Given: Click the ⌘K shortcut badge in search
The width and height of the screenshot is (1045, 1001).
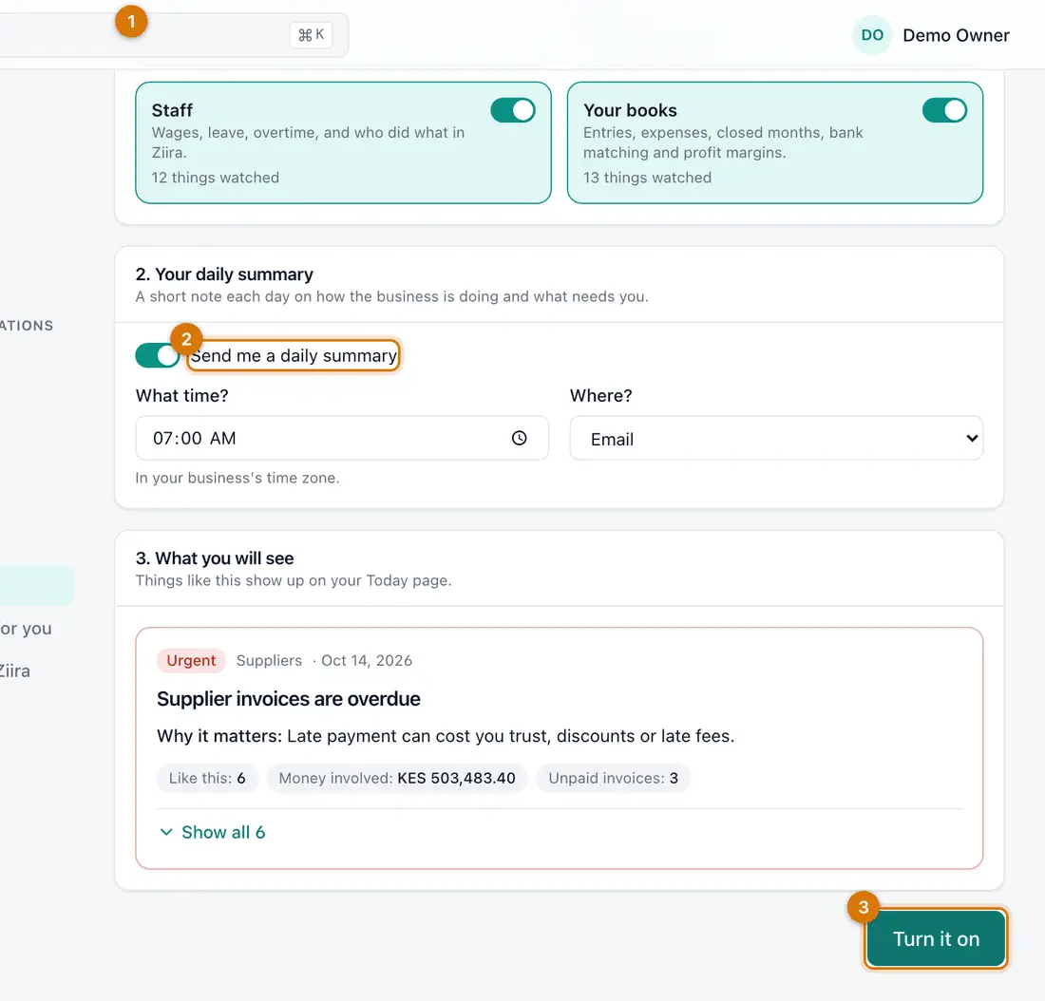Looking at the screenshot, I should coord(312,34).
